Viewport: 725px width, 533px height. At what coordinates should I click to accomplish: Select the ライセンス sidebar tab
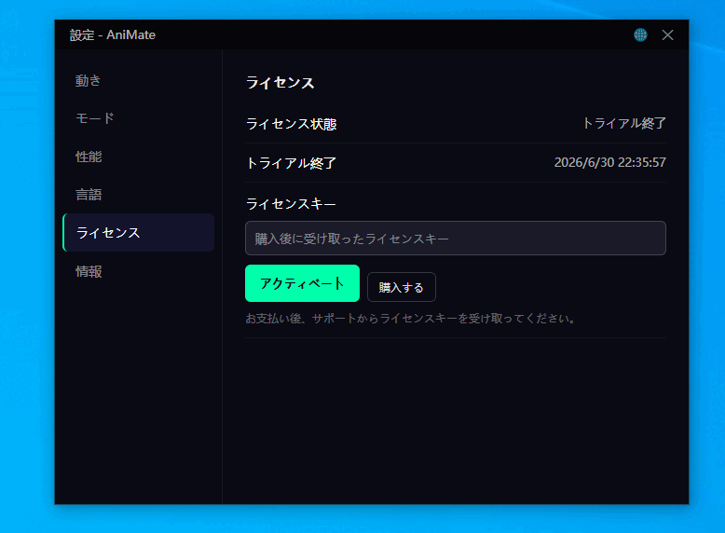[138, 233]
